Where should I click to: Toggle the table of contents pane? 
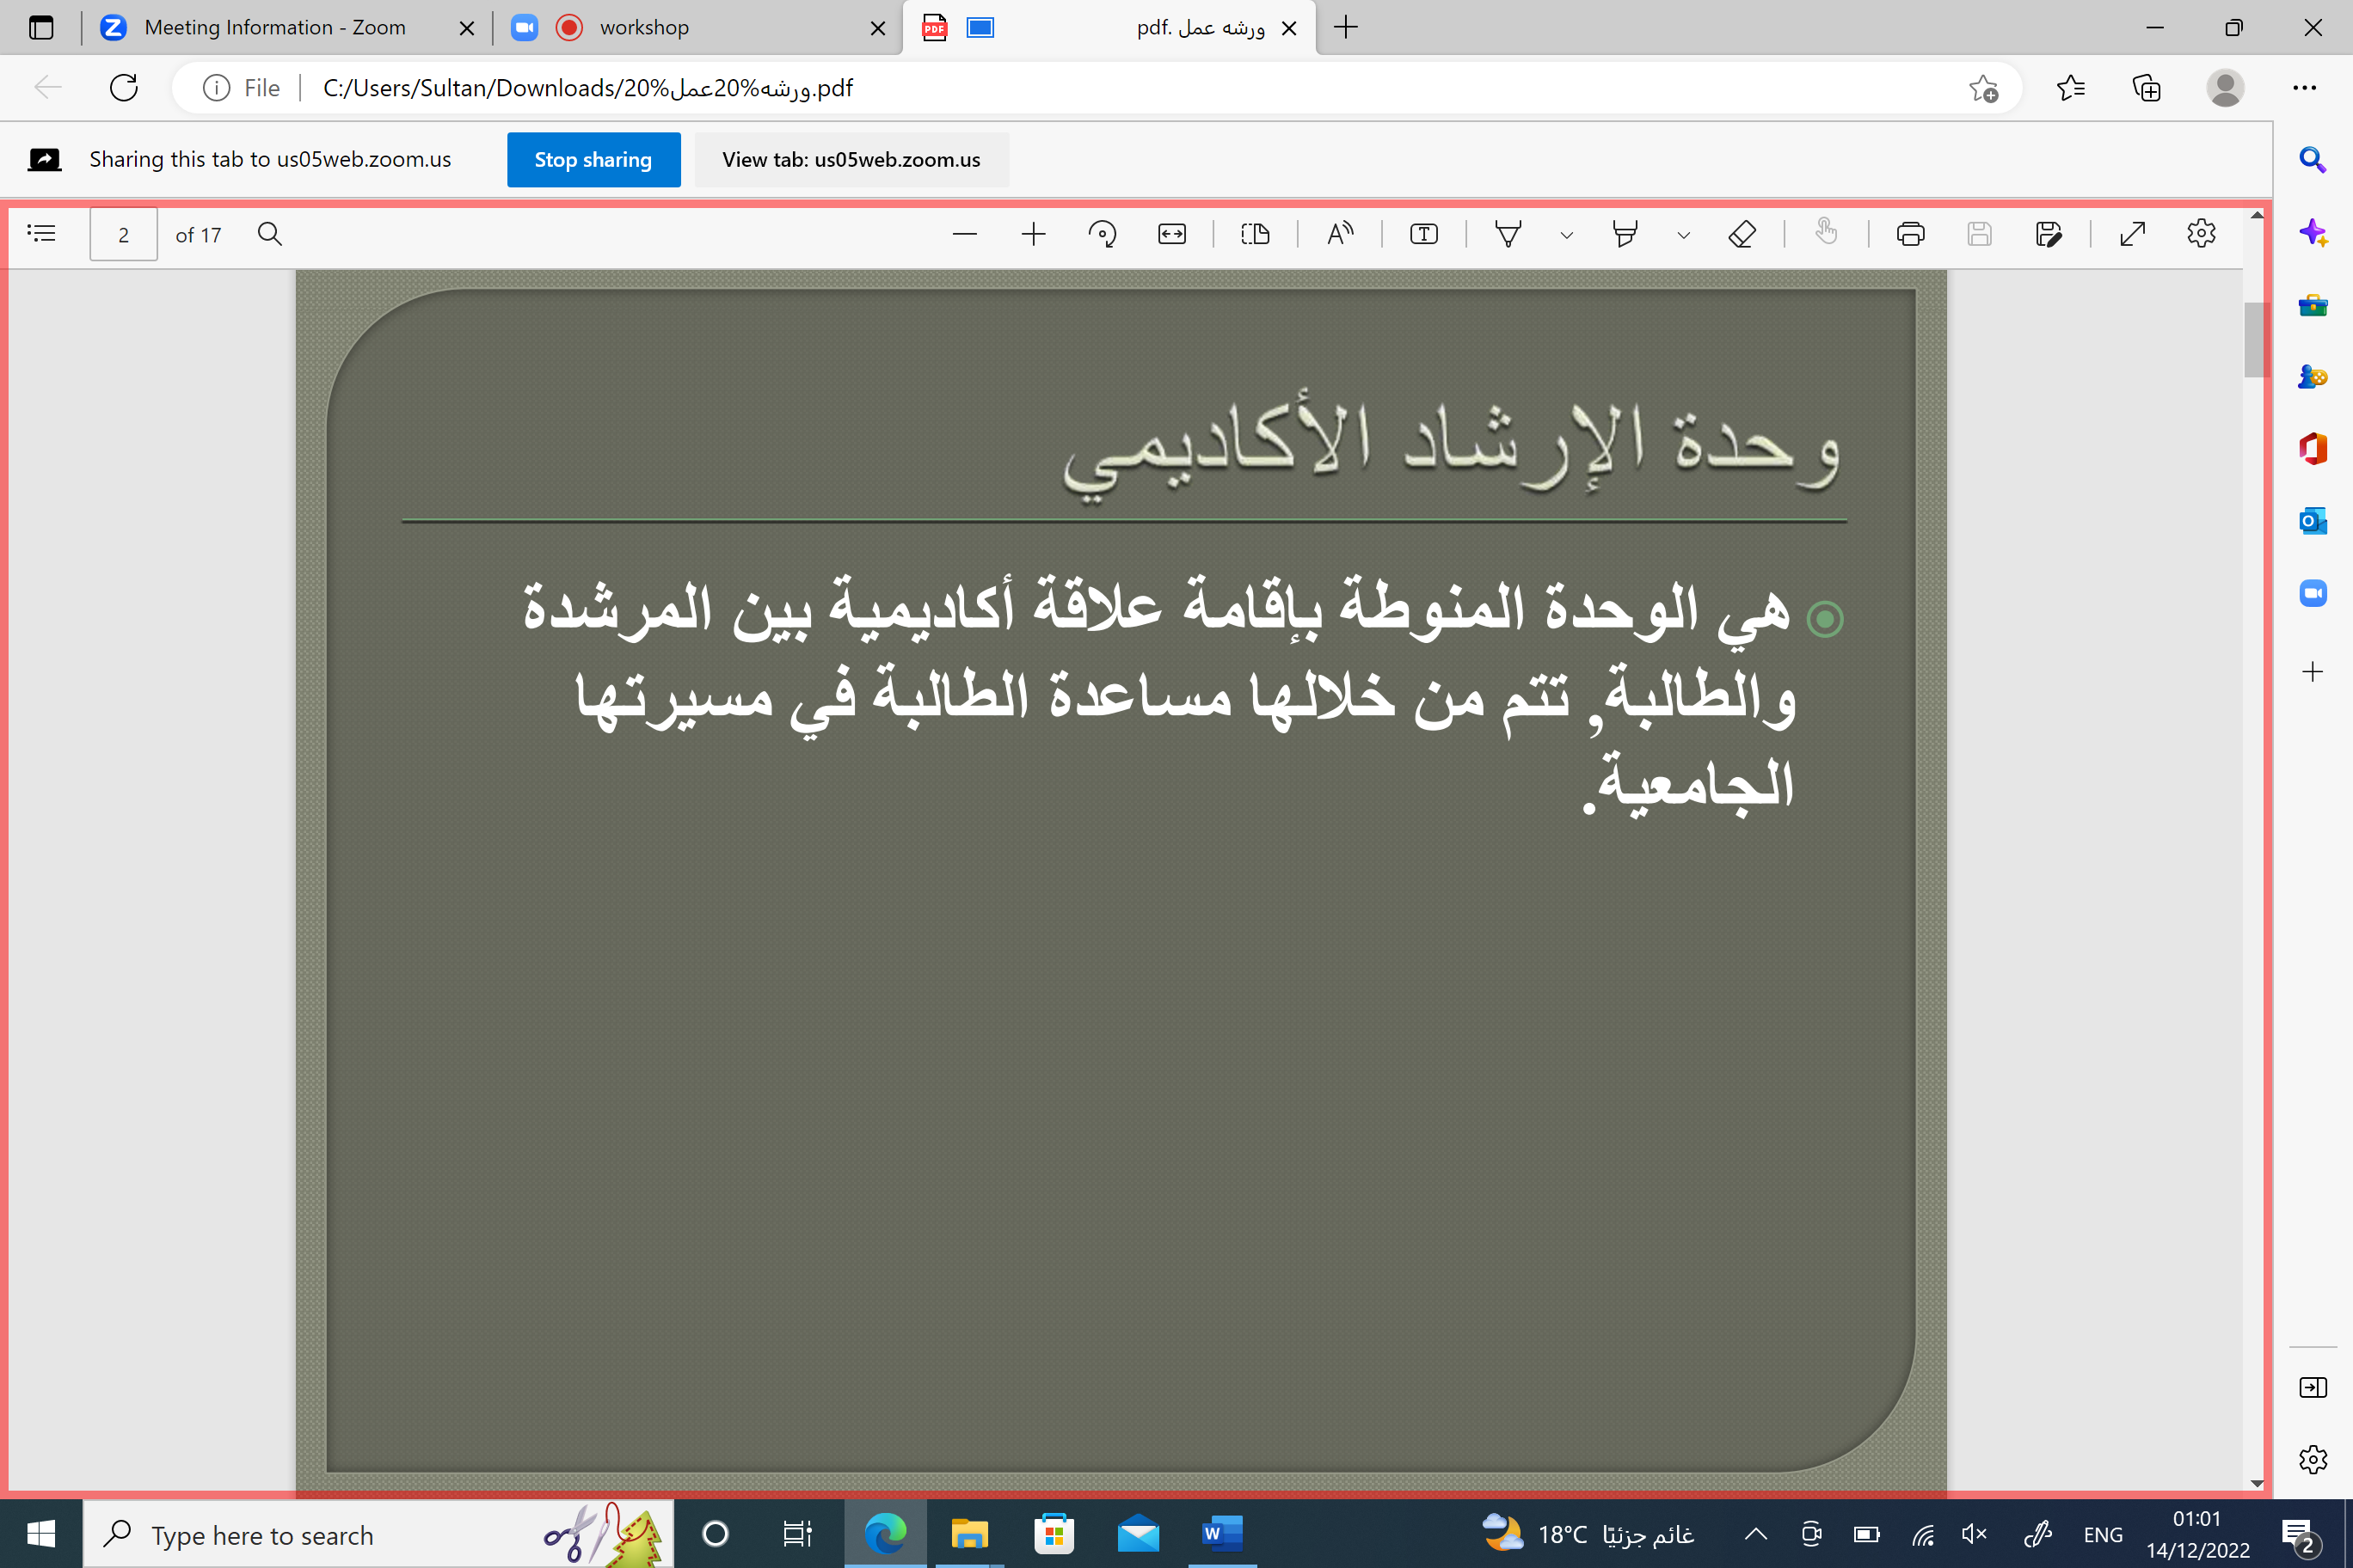tap(41, 234)
